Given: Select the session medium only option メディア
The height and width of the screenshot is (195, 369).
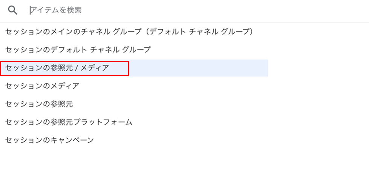Looking at the screenshot, I should point(134,86).
